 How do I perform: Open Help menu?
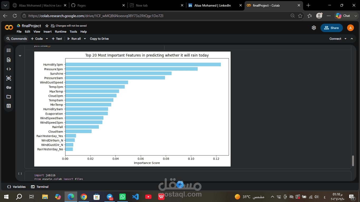coord(84,32)
